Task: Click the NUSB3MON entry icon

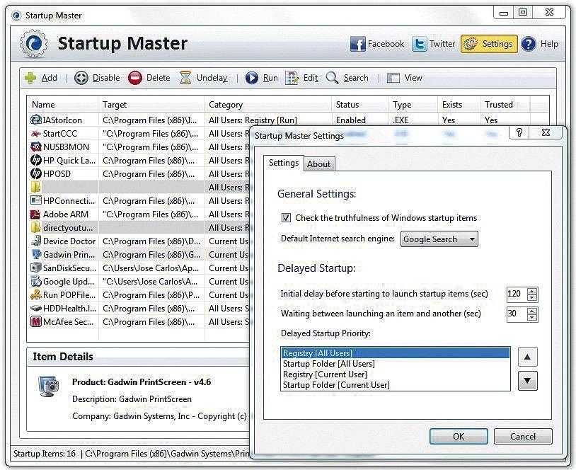Action: pyautogui.click(x=35, y=147)
